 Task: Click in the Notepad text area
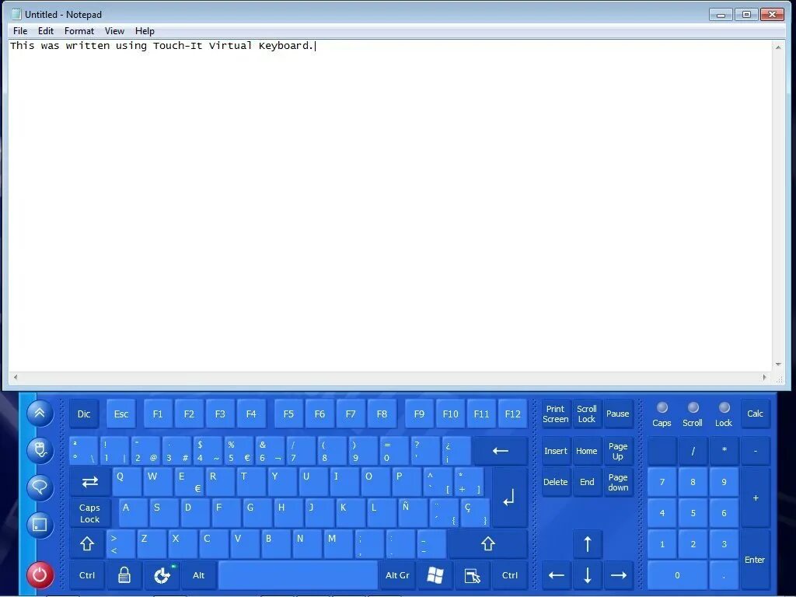click(x=390, y=205)
